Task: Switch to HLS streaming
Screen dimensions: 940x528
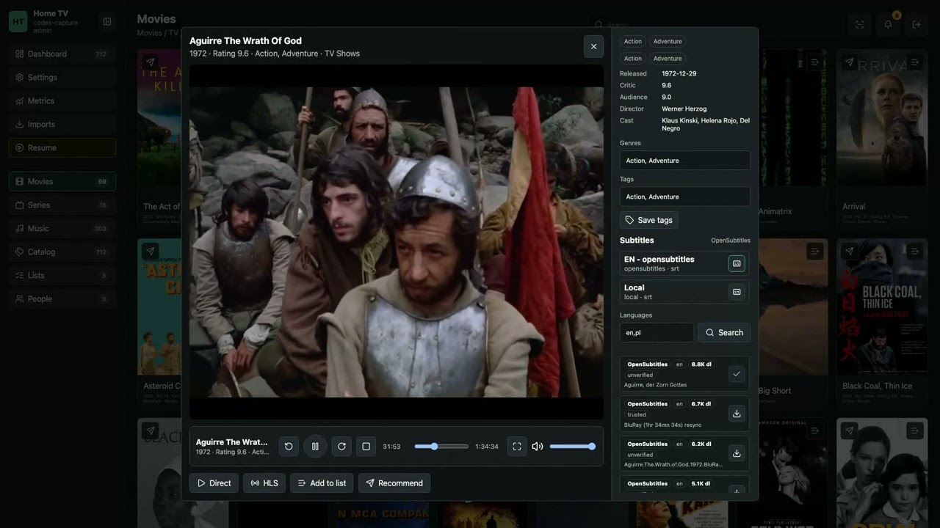Action: [x=264, y=483]
